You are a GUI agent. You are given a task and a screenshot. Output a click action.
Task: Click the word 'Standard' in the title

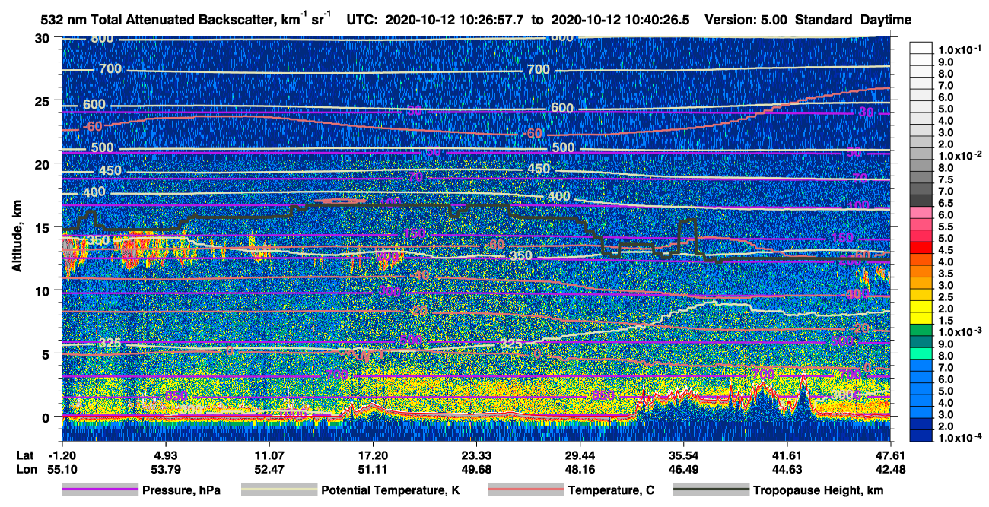coord(825,19)
